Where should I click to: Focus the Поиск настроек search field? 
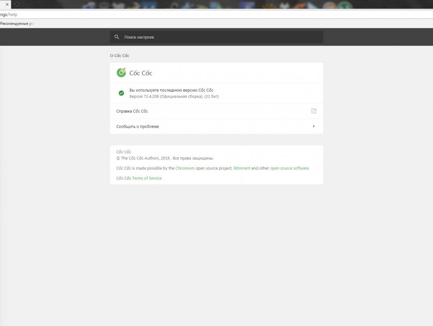pyautogui.click(x=216, y=37)
